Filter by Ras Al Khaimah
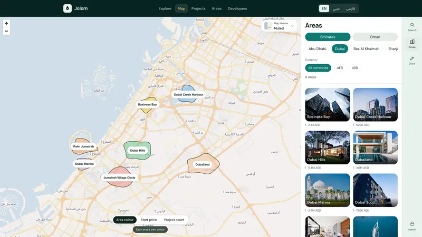The height and width of the screenshot is (237, 422). pyautogui.click(x=366, y=48)
